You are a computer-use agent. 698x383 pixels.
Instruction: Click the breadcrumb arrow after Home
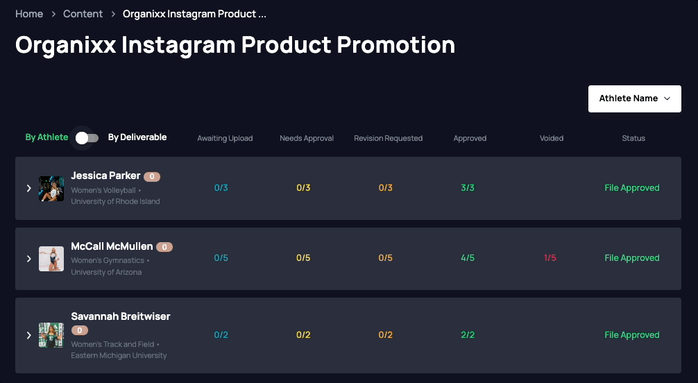[53, 15]
